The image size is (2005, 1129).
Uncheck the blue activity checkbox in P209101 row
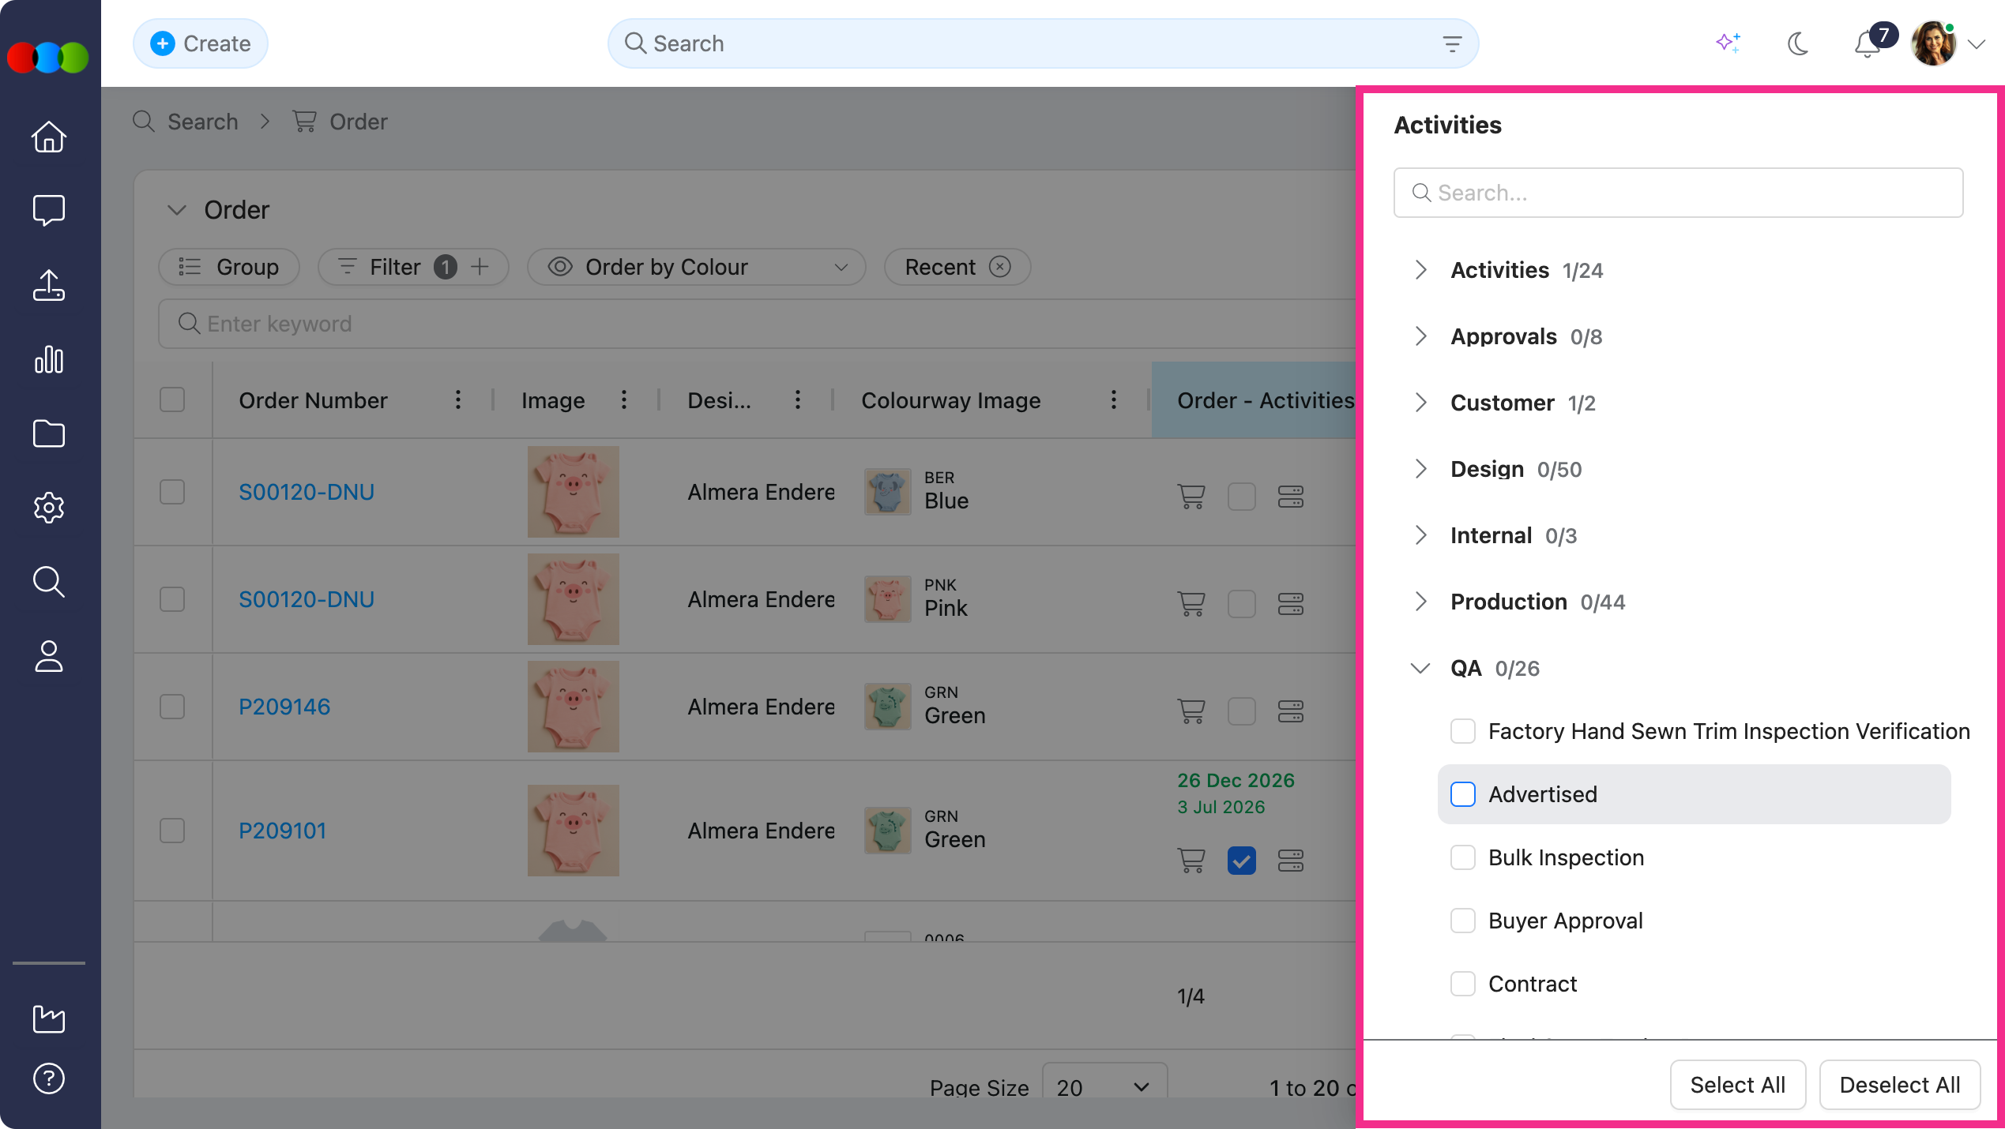(1242, 861)
